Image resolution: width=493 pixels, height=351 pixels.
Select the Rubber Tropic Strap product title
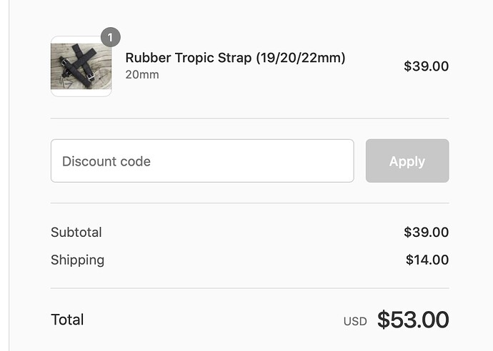(235, 58)
